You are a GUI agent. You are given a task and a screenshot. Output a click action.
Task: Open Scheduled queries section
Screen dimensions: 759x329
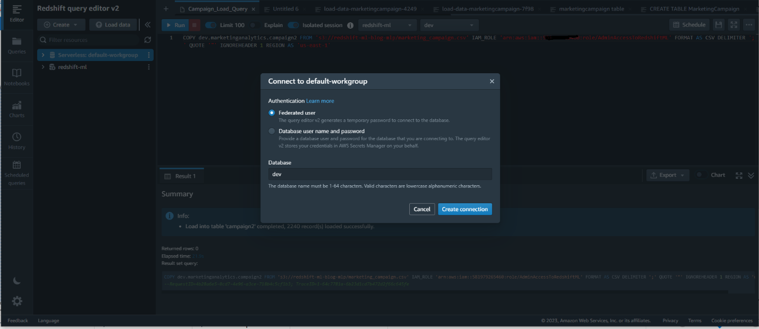click(x=17, y=174)
